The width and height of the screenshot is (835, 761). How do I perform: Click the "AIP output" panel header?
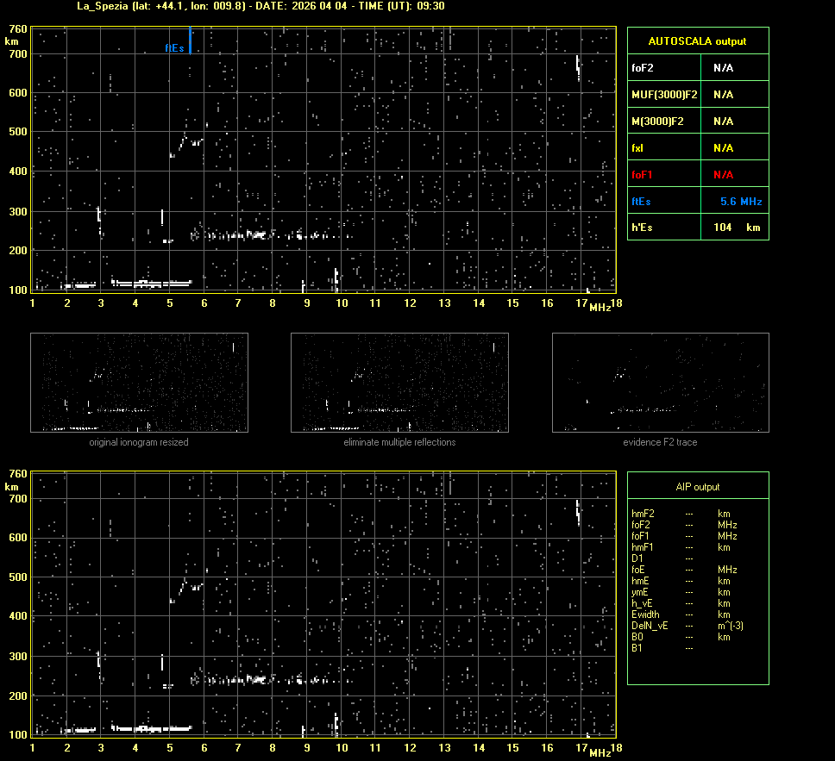click(697, 487)
